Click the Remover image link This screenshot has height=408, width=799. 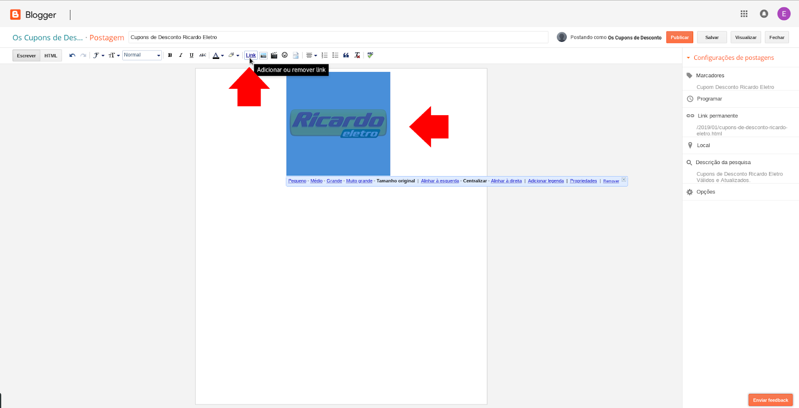(611, 181)
